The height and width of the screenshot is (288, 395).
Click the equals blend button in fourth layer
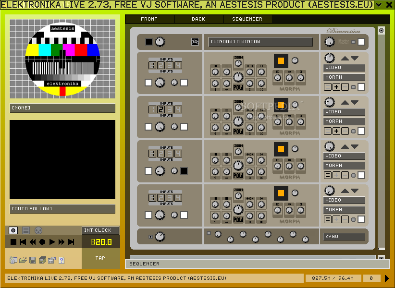328,219
